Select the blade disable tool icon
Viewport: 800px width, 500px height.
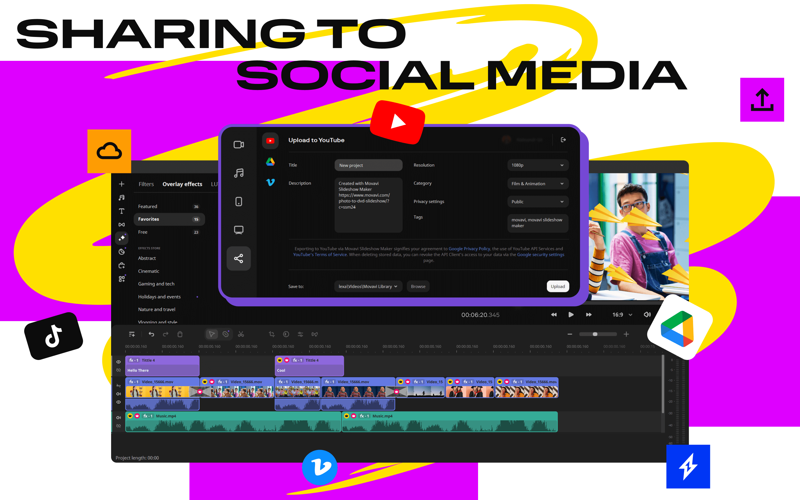pyautogui.click(x=226, y=334)
